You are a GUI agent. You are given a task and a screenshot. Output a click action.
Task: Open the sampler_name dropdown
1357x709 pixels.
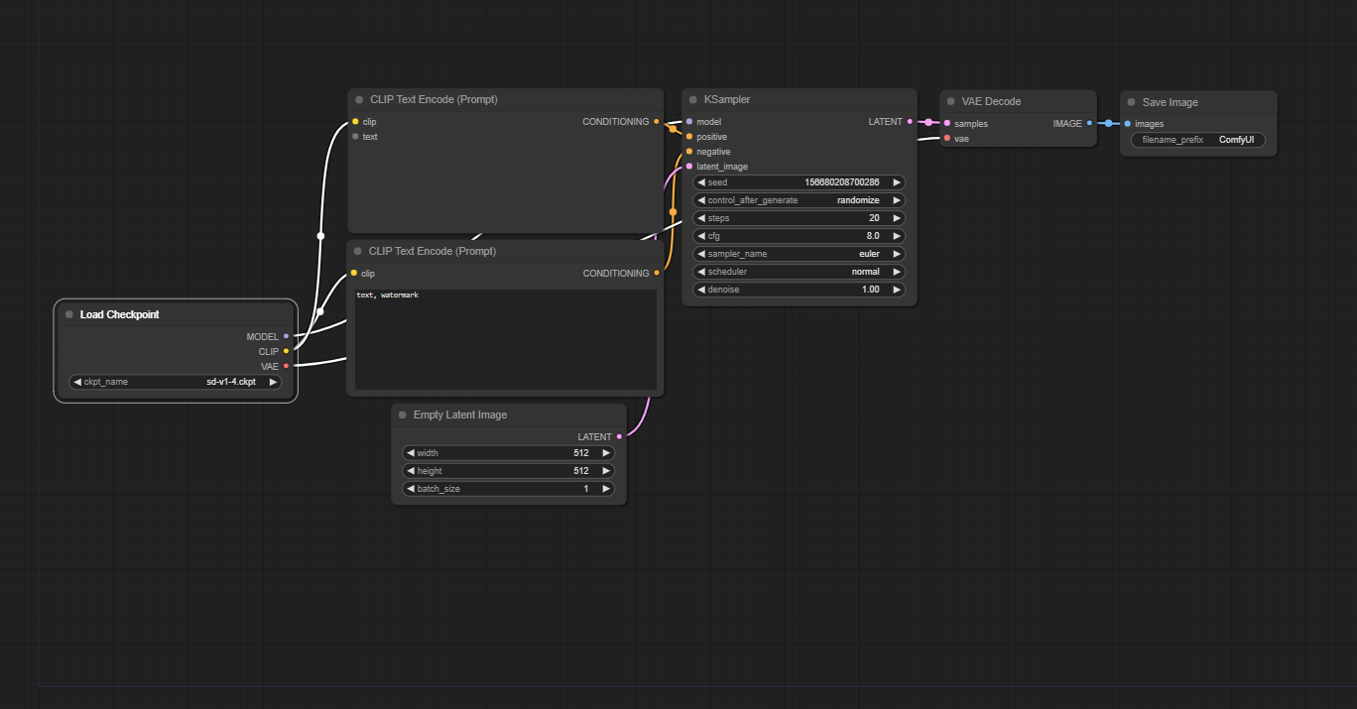799,253
